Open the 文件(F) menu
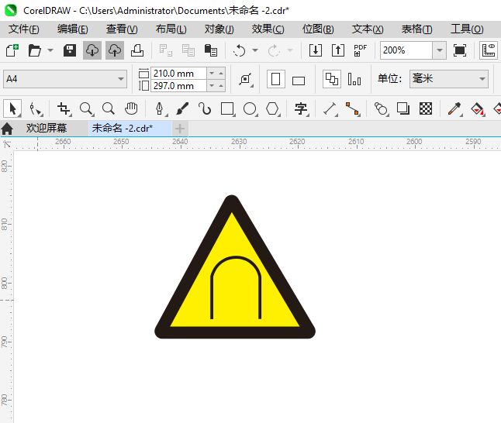 click(x=24, y=29)
